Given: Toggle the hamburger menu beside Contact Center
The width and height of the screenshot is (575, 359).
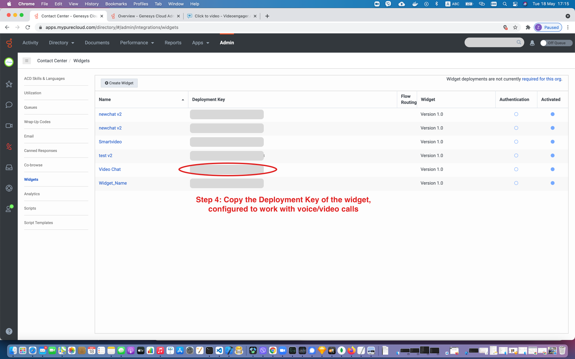Looking at the screenshot, I should (x=27, y=61).
